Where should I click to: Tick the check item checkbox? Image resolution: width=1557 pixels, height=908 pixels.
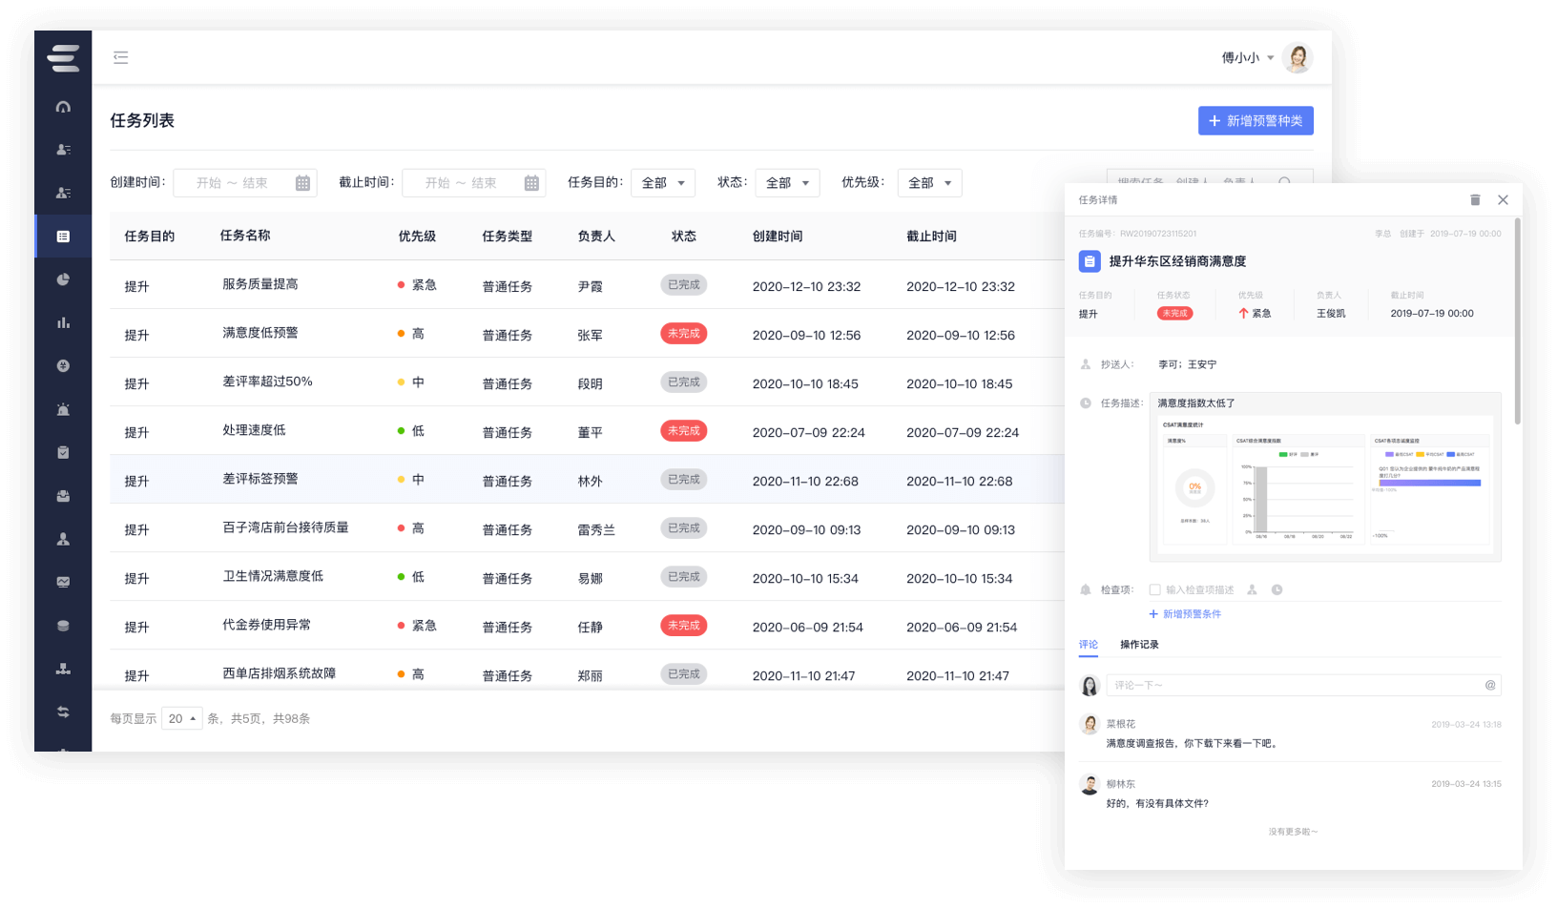(x=1154, y=589)
